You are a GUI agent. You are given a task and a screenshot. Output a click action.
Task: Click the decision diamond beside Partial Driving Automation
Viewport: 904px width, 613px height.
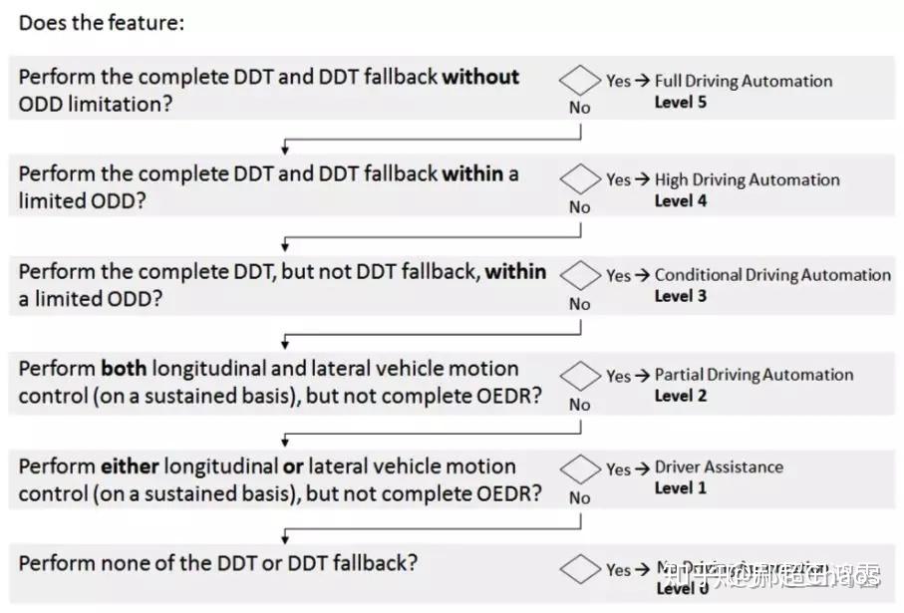[x=580, y=376]
